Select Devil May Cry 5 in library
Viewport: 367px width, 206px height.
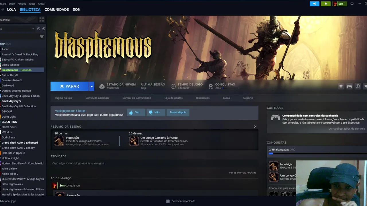point(11,101)
